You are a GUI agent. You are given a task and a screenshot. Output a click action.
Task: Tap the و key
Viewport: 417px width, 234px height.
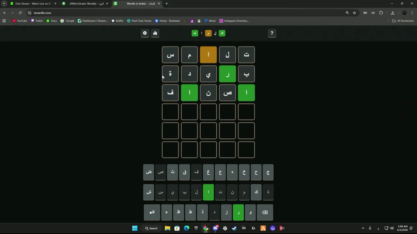click(250, 212)
